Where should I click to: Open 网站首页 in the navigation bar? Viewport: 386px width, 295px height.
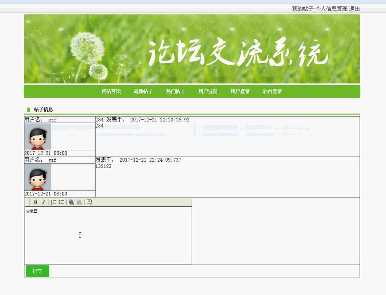tap(111, 91)
